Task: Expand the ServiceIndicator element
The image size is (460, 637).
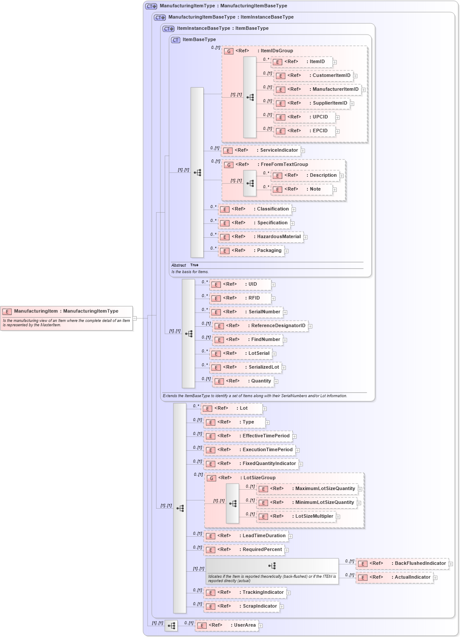Action: pyautogui.click(x=303, y=150)
